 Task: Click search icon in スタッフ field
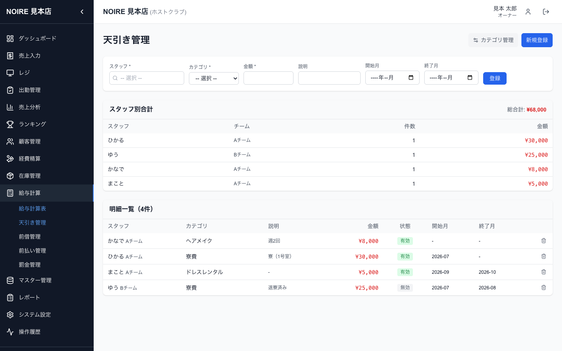tap(115, 78)
